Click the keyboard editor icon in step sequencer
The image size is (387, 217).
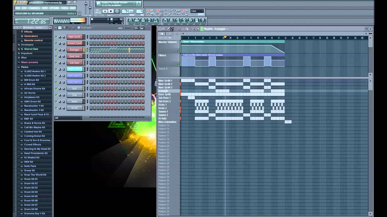[142, 28]
